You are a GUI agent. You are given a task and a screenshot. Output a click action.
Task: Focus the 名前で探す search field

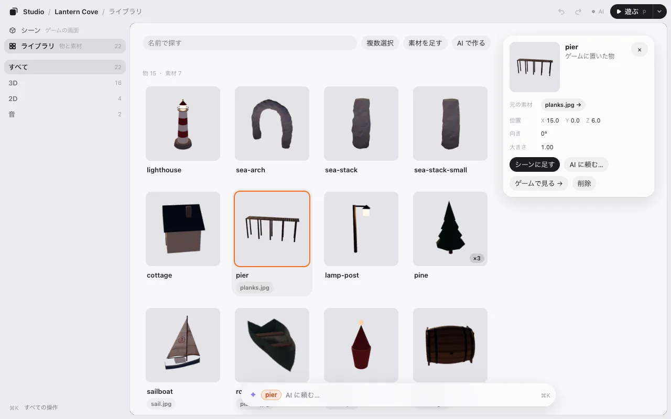[250, 43]
